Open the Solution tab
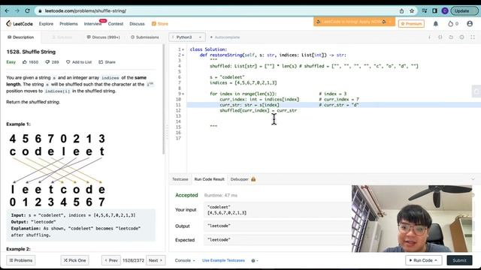Image resolution: width=481 pixels, height=270 pixels. [62, 37]
